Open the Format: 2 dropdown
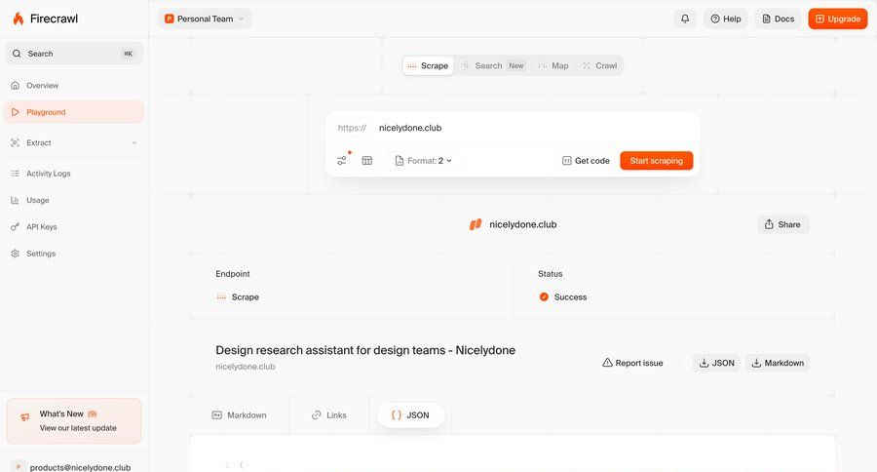Image resolution: width=877 pixels, height=472 pixels. point(424,160)
